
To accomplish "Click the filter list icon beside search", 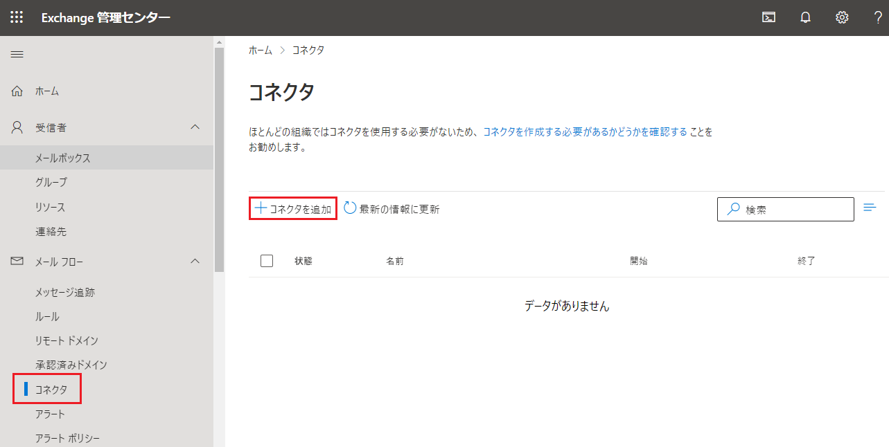I will [870, 208].
